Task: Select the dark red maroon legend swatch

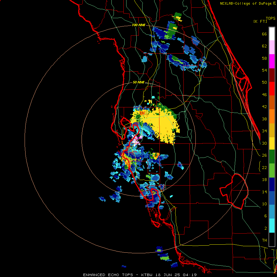Action: click(x=272, y=75)
